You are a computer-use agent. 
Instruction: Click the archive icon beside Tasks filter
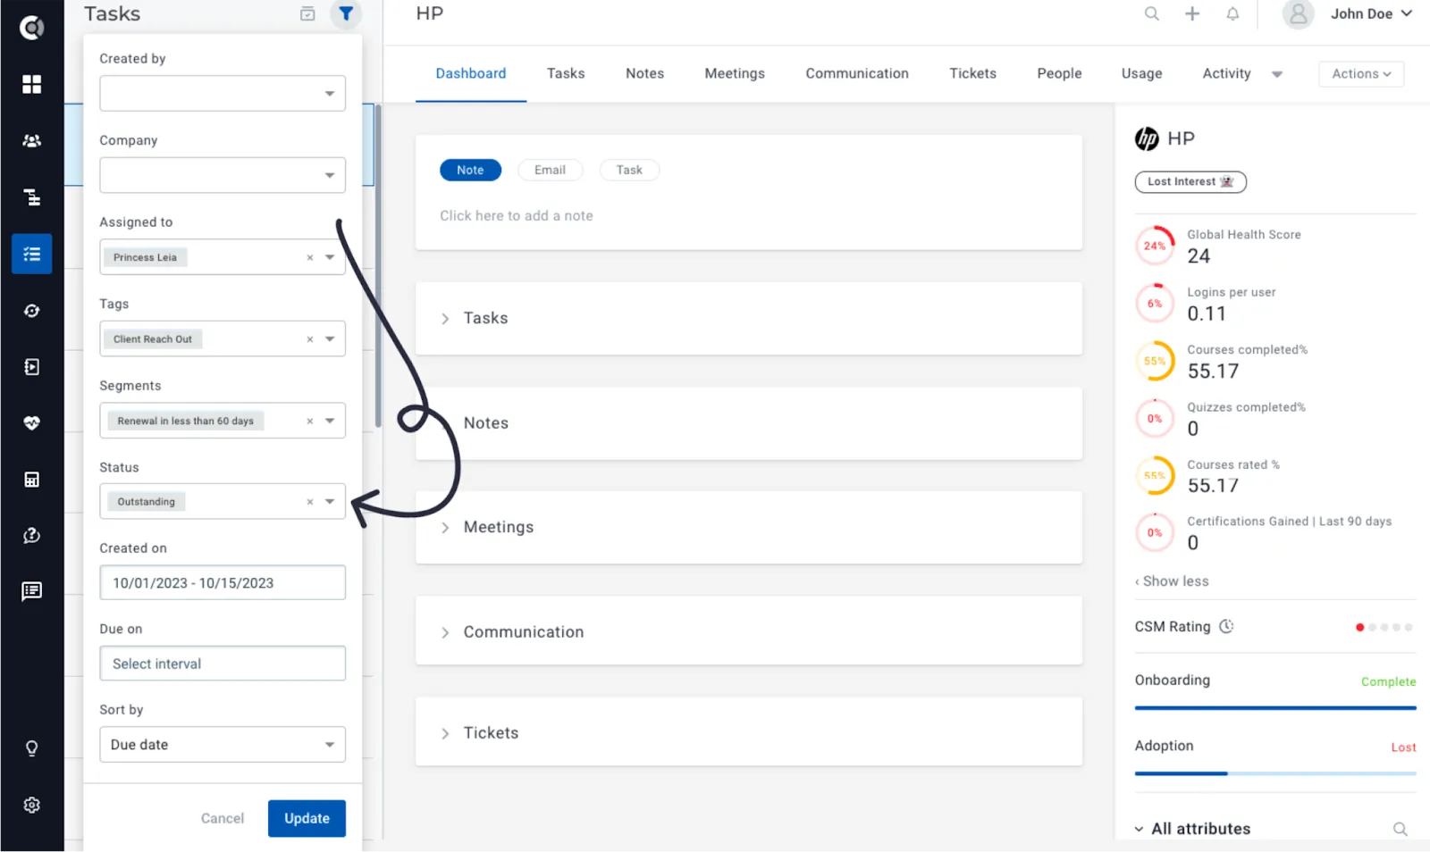[307, 13]
